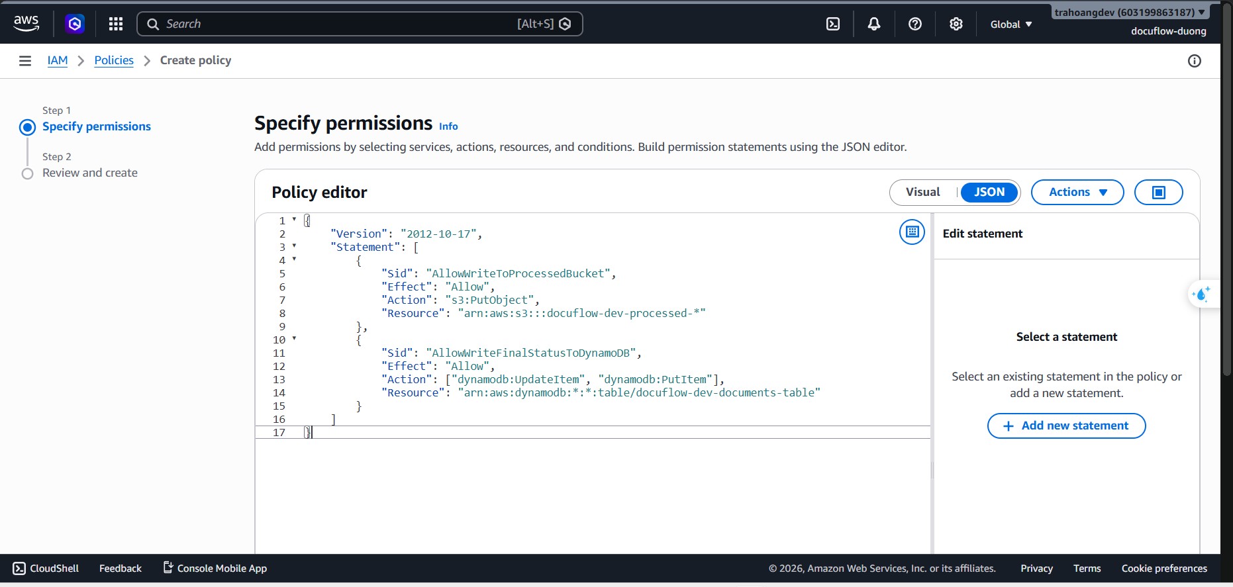Toggle the fullscreen policy editor button
Image resolution: width=1233 pixels, height=587 pixels.
click(1159, 192)
